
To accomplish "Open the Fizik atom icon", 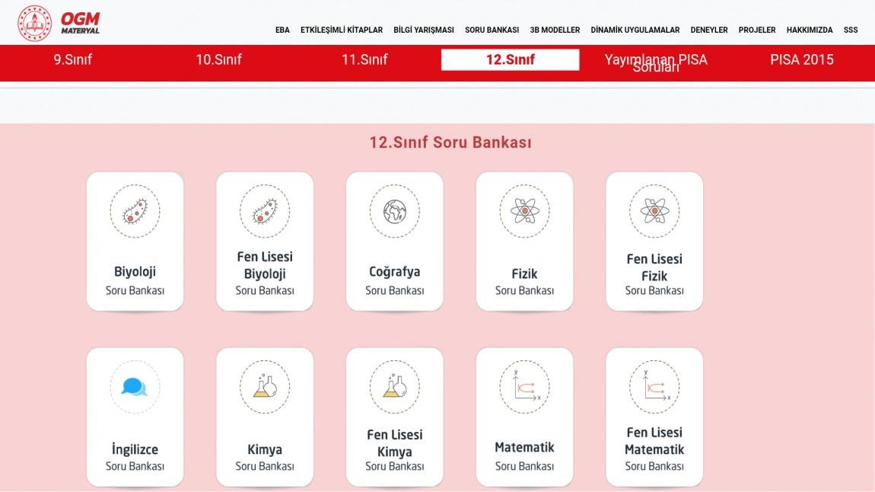I will [524, 210].
